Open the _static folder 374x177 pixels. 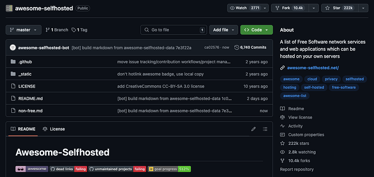pos(25,74)
